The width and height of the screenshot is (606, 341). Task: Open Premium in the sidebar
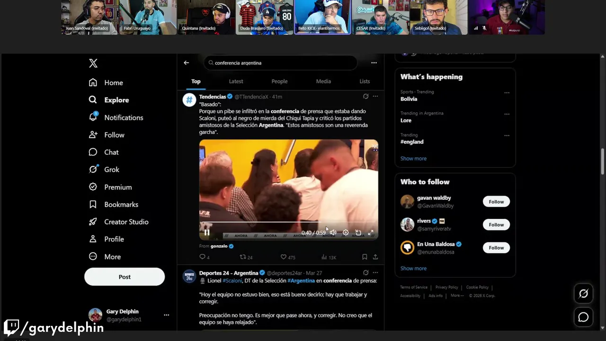[110, 187]
